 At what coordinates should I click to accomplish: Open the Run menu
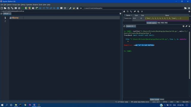[19, 5]
